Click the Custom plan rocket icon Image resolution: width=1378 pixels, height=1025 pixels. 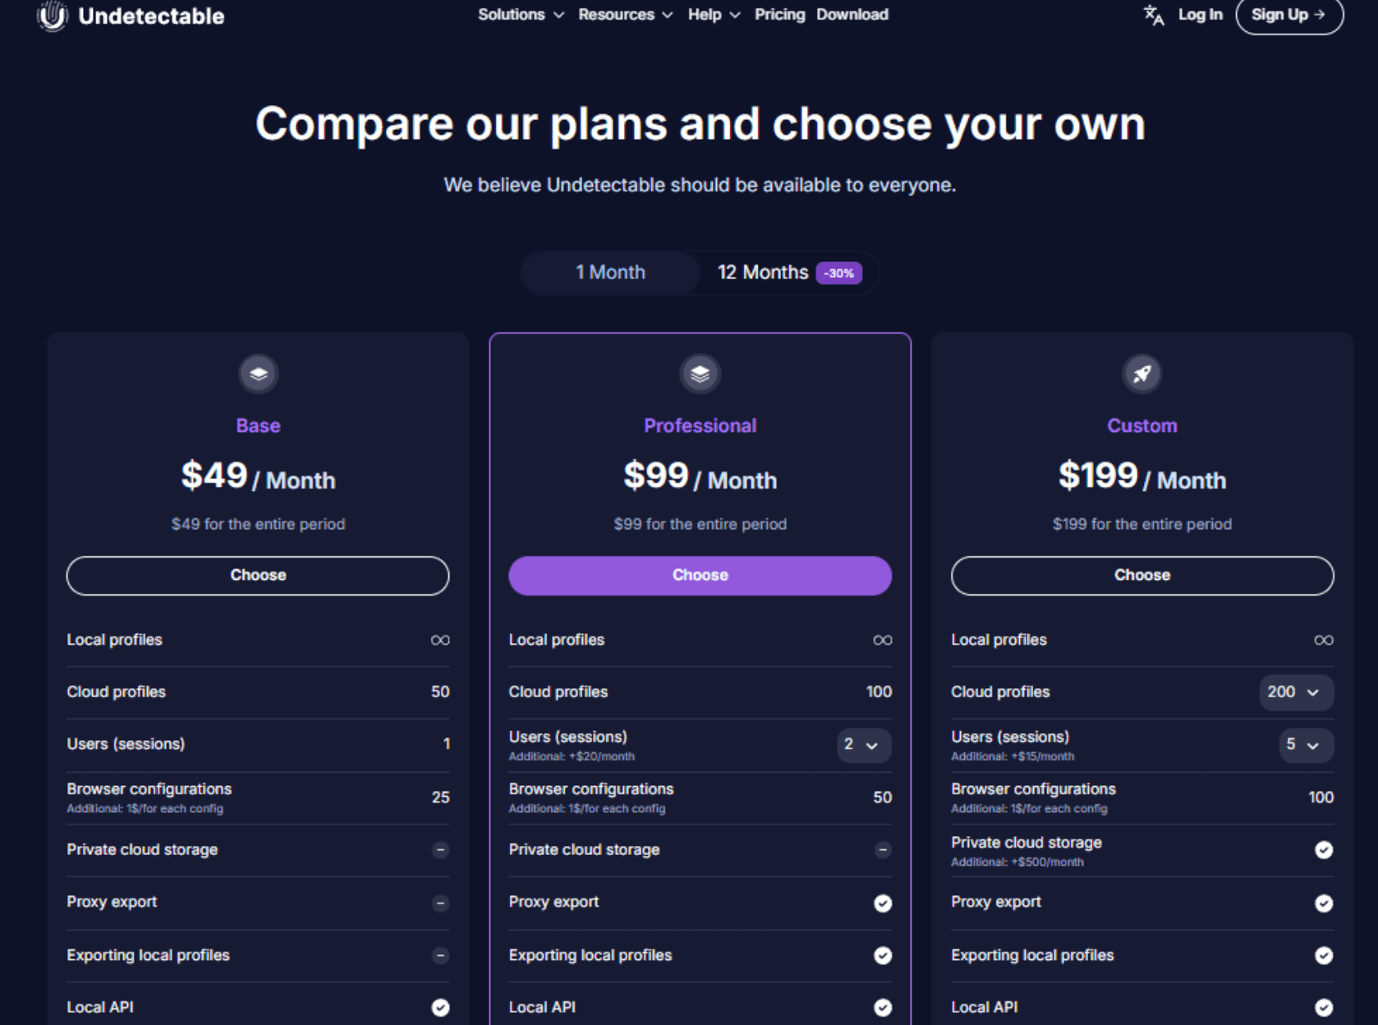click(1141, 374)
